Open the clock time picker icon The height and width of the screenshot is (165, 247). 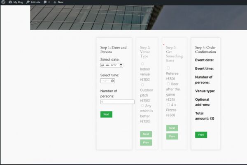click(112, 81)
